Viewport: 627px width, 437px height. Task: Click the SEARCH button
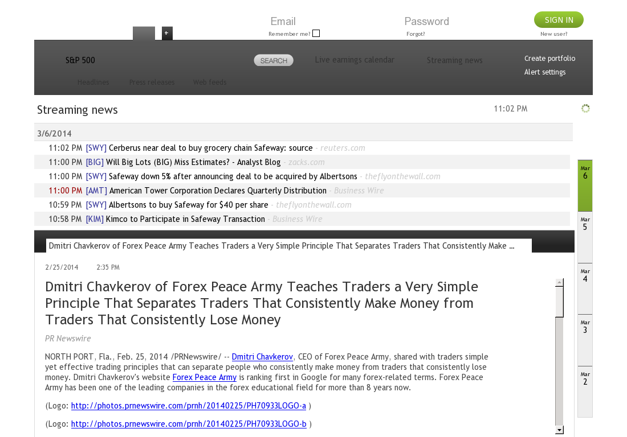[274, 61]
